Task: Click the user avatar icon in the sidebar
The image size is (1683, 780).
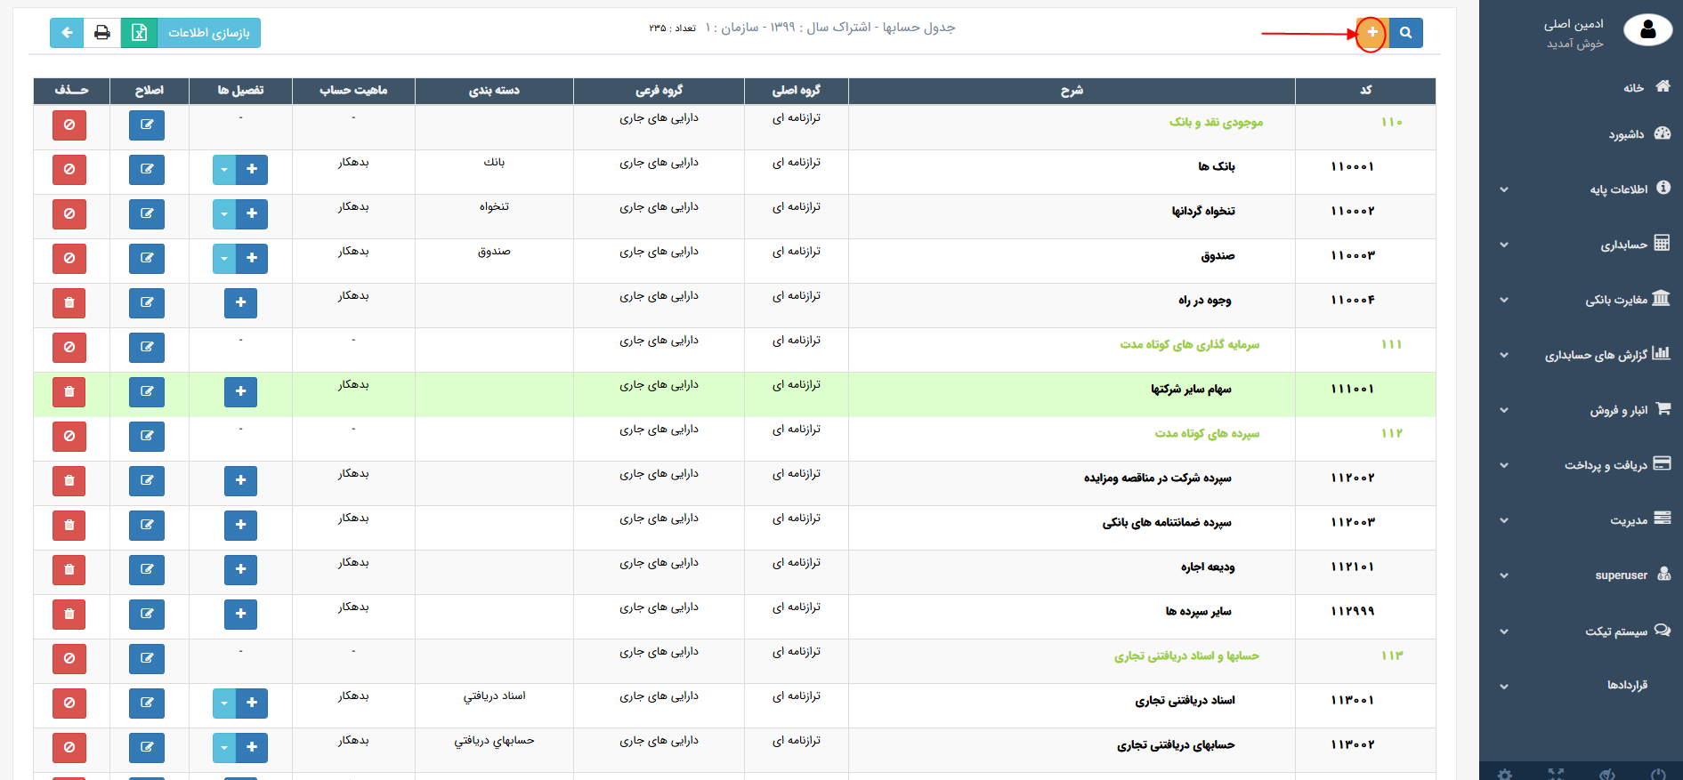Action: [1647, 30]
